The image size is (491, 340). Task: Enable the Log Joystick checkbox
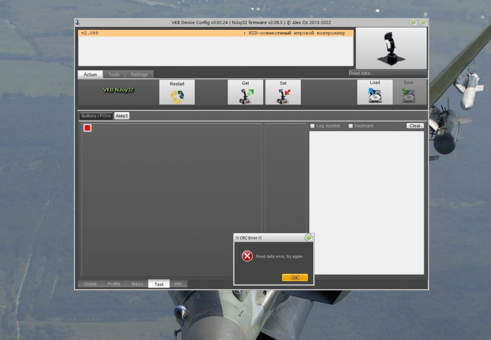tap(312, 126)
